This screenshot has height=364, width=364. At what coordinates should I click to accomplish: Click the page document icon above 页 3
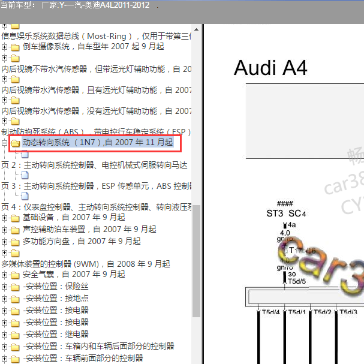click(25, 175)
